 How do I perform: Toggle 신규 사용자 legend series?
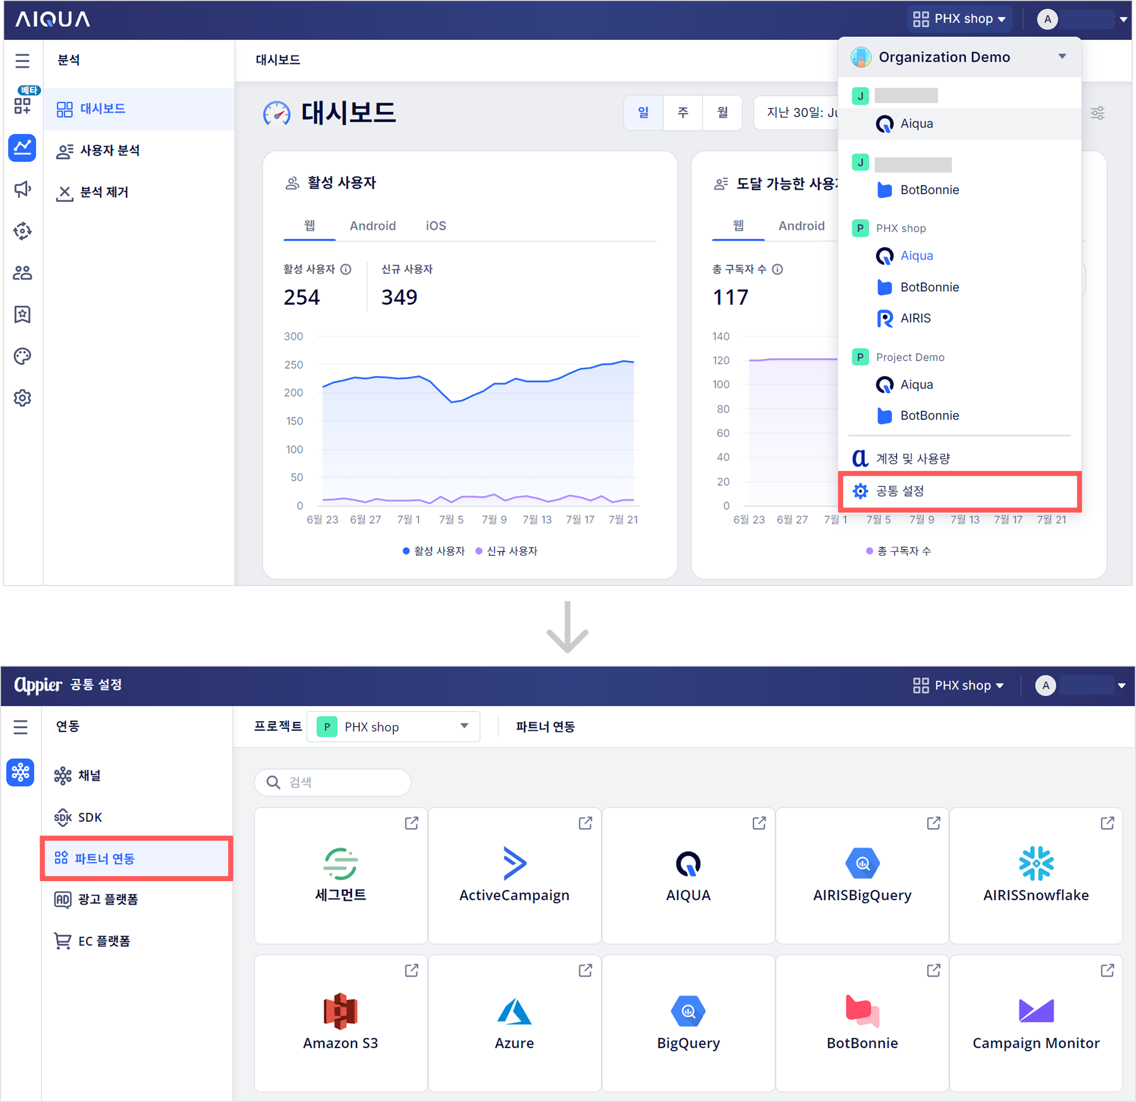click(x=506, y=551)
